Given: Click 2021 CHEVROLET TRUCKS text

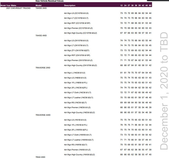Looking at the screenshot, I should click(x=18, y=8).
